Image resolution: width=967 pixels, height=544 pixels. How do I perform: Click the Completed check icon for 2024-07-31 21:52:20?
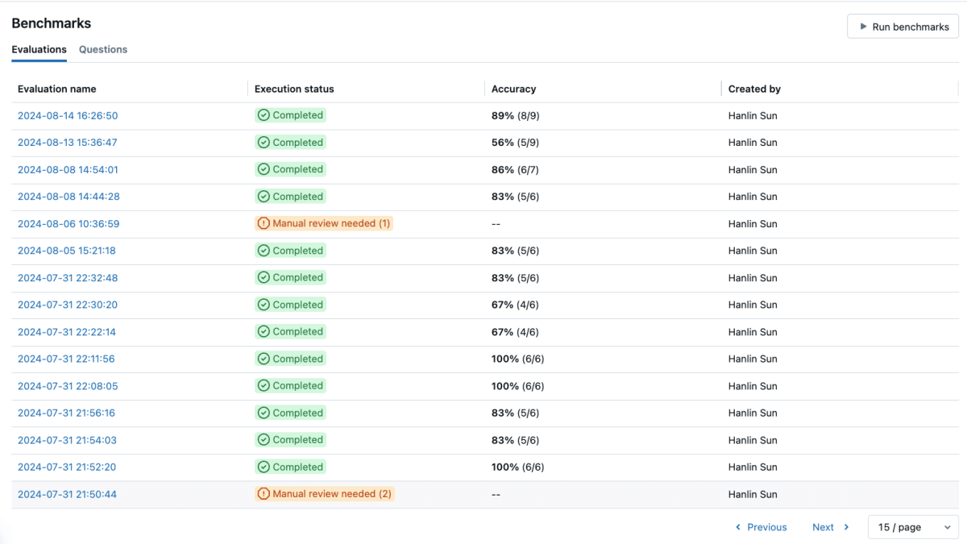[x=264, y=467]
